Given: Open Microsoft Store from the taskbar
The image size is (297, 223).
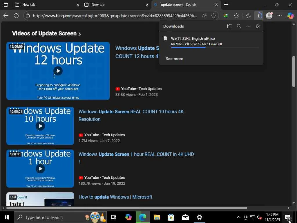Looking at the screenshot, I should tap(171, 217).
